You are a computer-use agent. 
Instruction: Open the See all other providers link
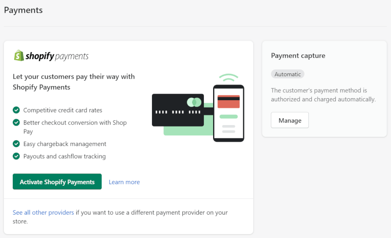point(43,213)
